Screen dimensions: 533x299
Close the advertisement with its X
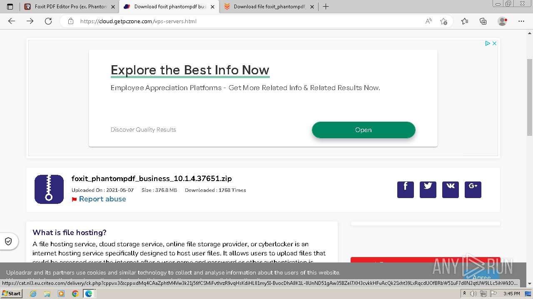pos(494,43)
